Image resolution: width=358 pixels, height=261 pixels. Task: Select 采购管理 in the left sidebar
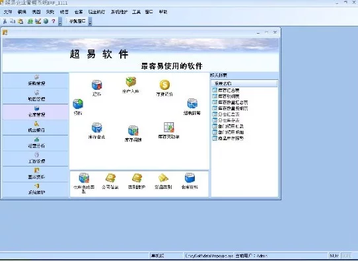tap(36, 81)
